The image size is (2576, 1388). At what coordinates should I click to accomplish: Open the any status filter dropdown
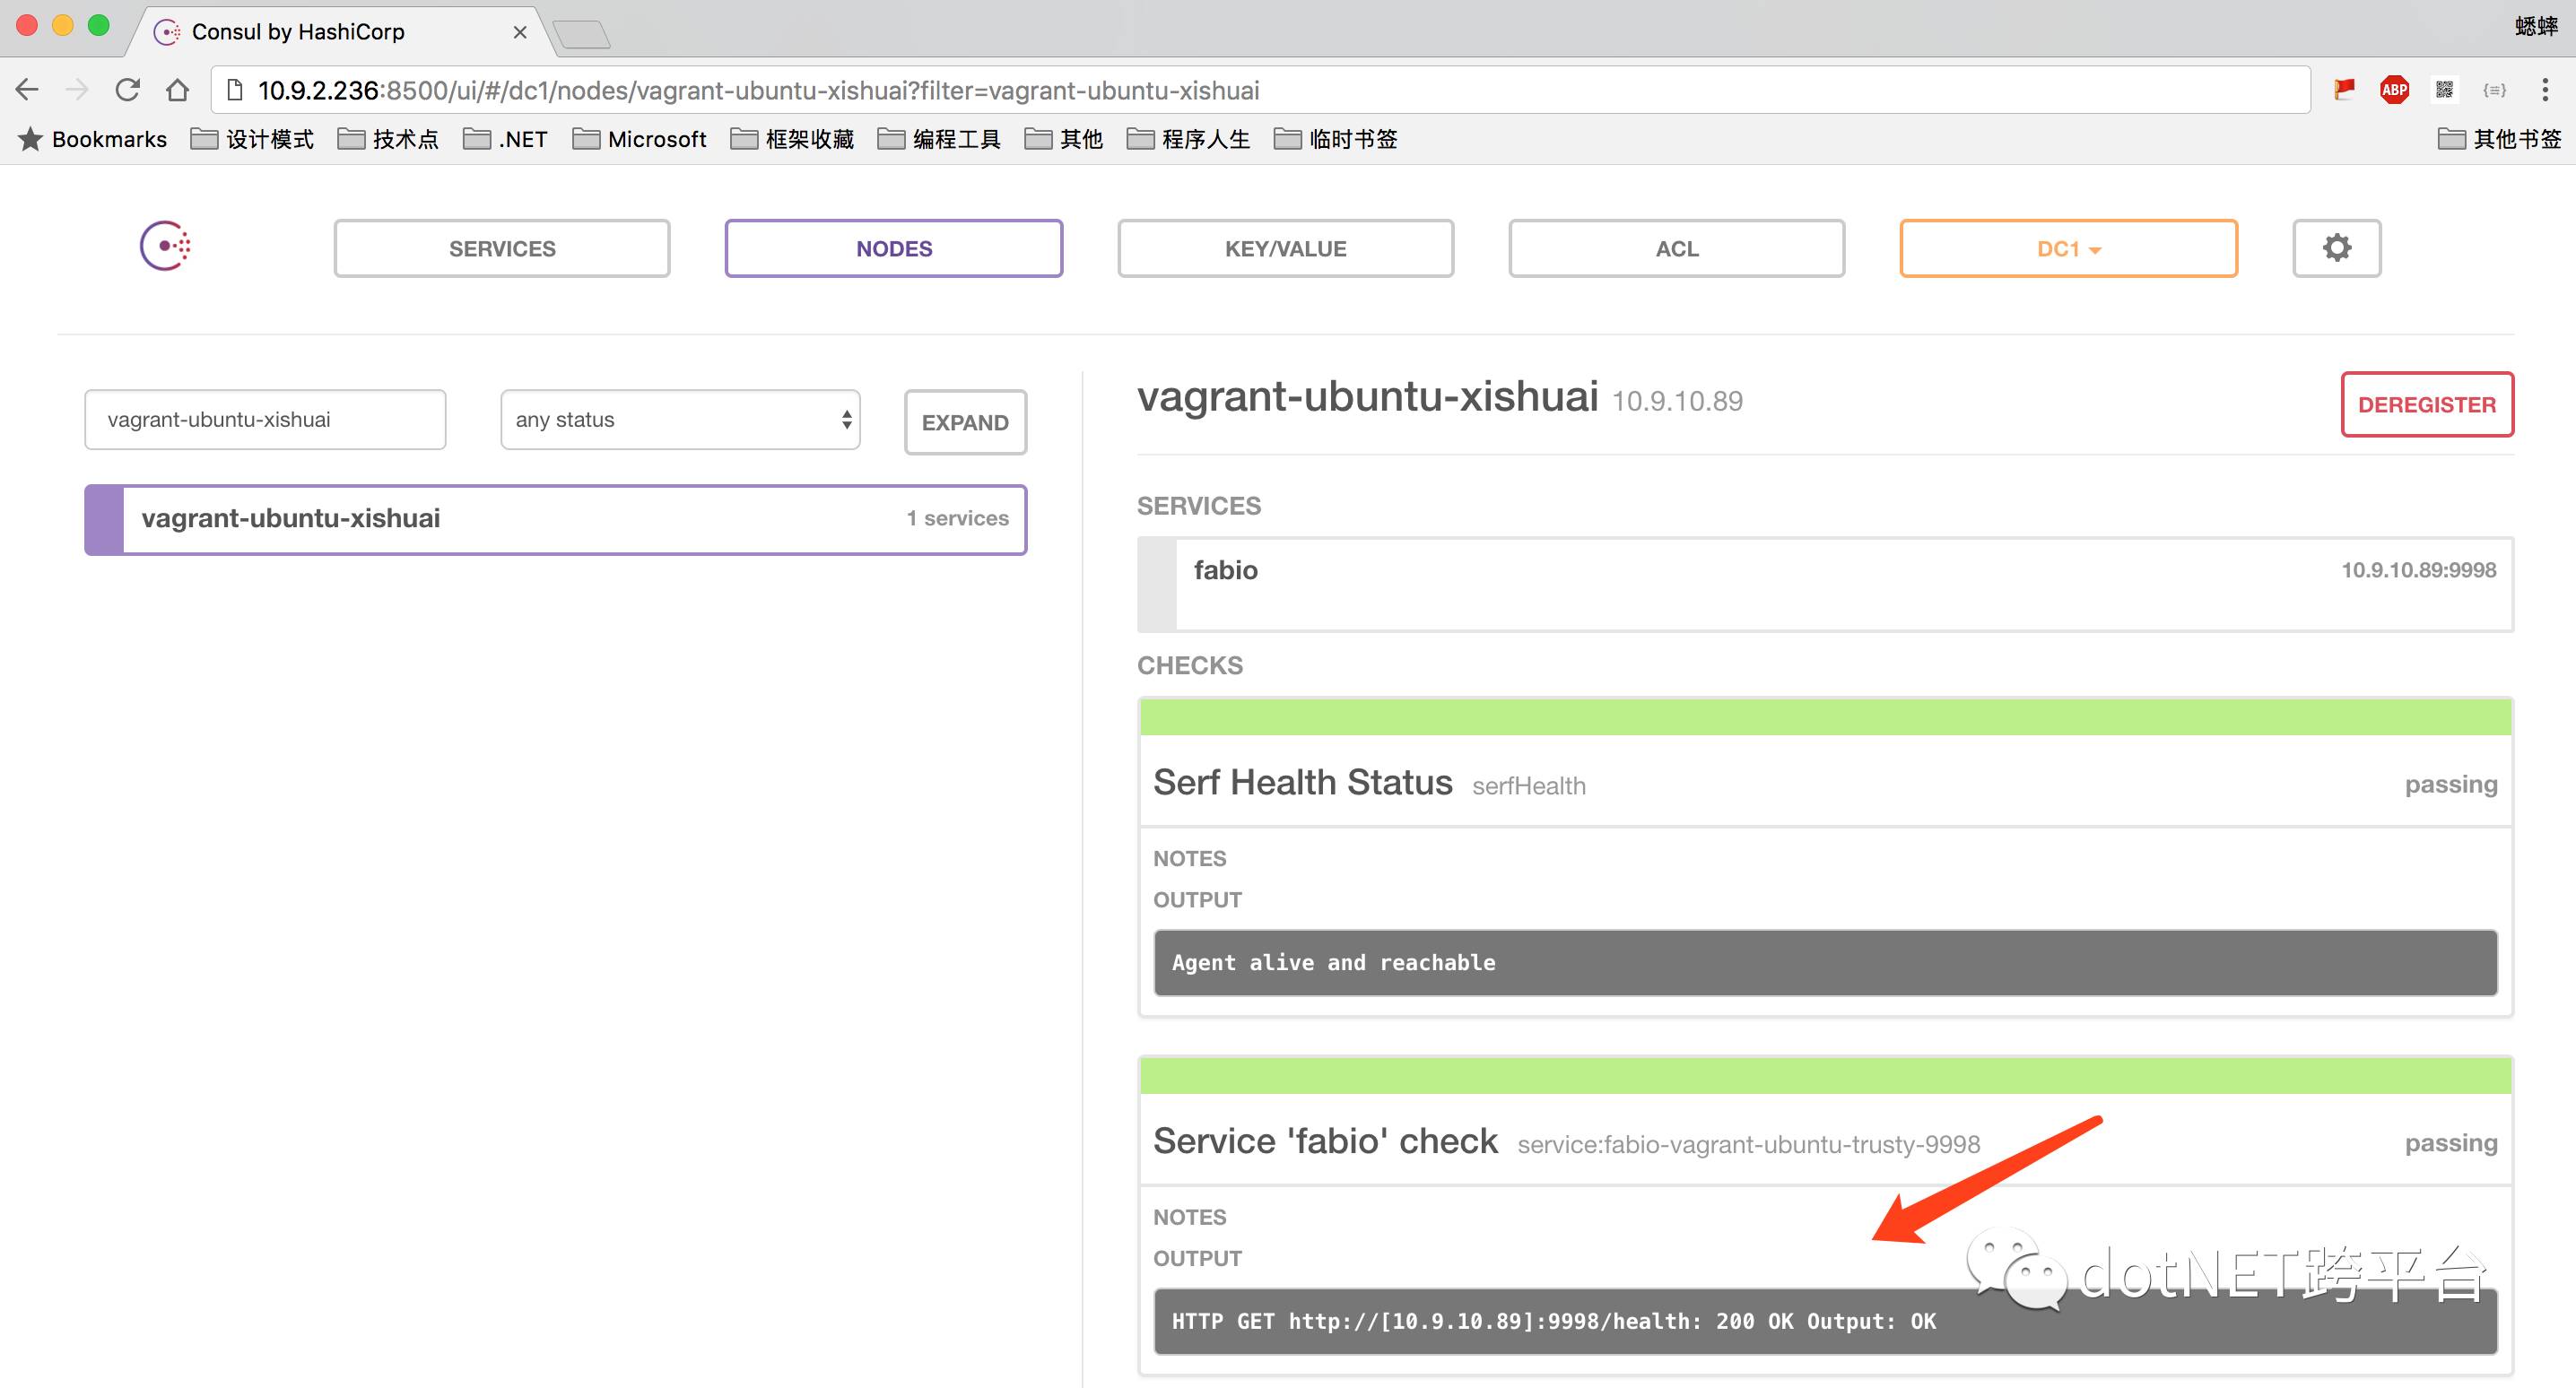(x=680, y=420)
